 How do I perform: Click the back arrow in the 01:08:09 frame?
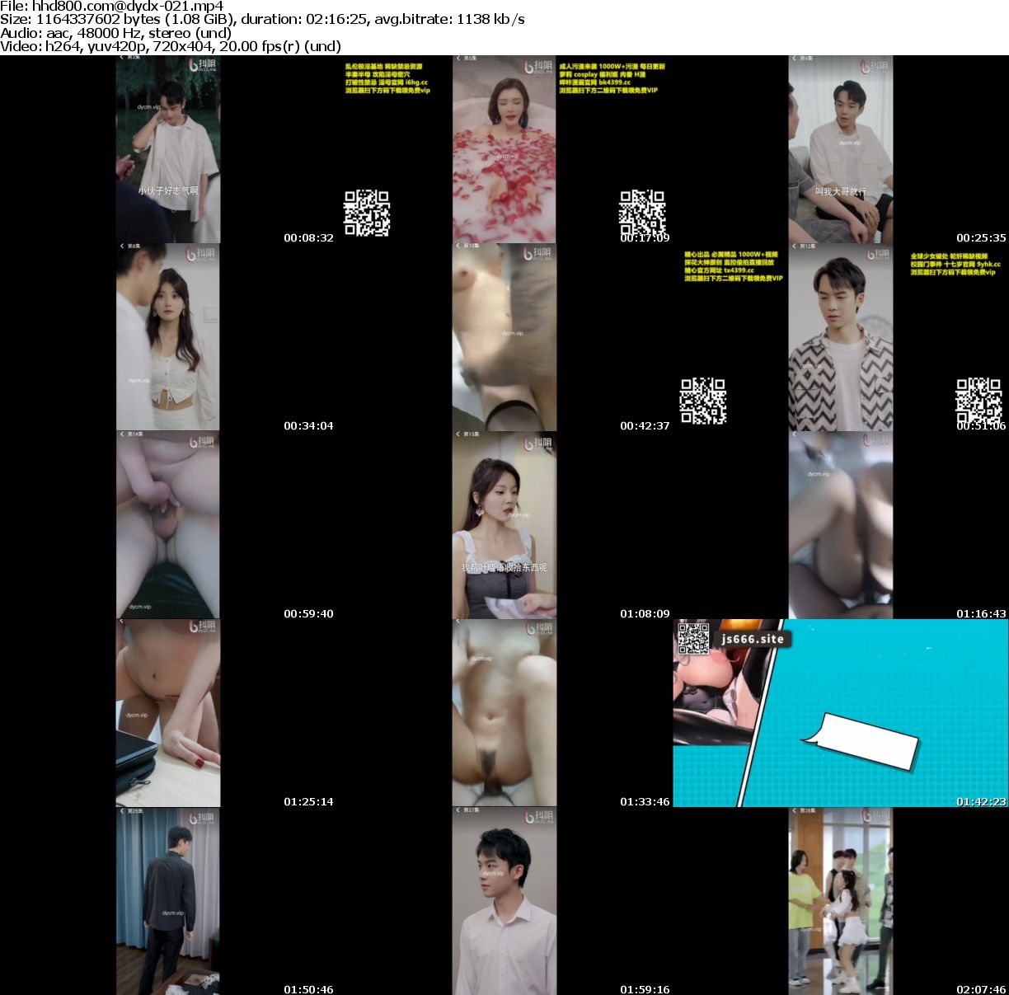click(458, 434)
